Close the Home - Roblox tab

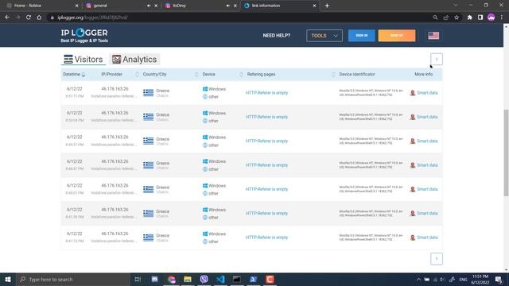click(x=76, y=6)
